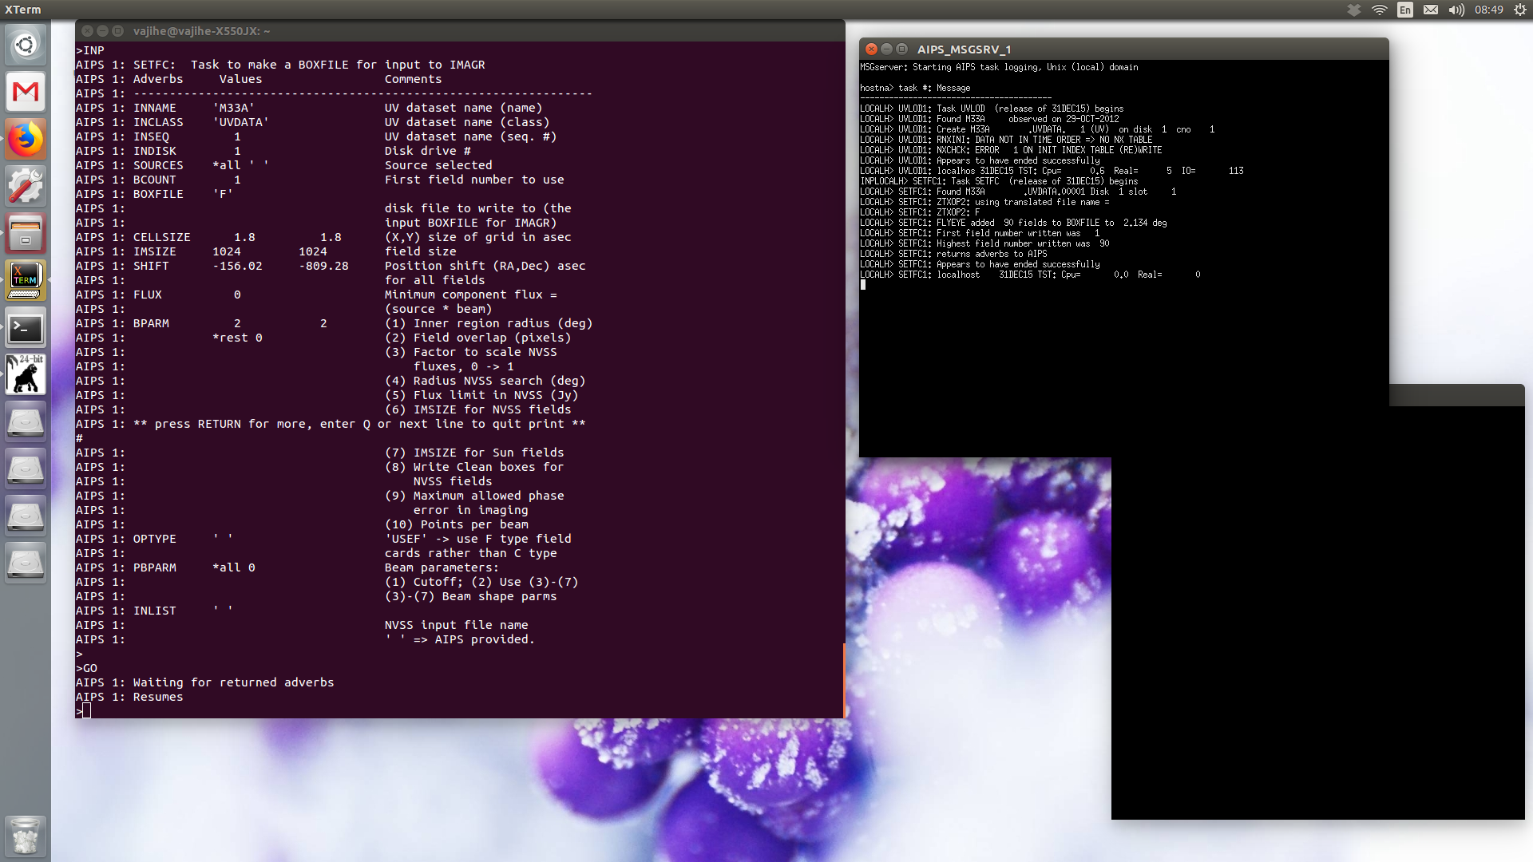
Task: Click the 24-bit gorilla application icon
Action: click(x=26, y=374)
